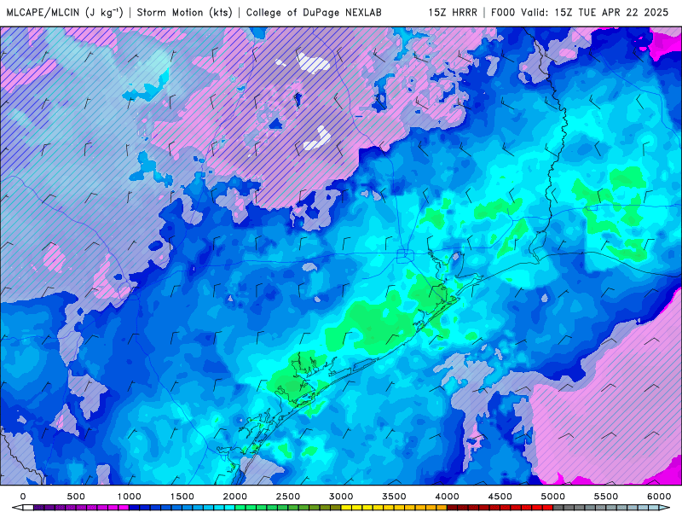Click the 2000 label on the color scale
The image size is (682, 512).
click(235, 497)
